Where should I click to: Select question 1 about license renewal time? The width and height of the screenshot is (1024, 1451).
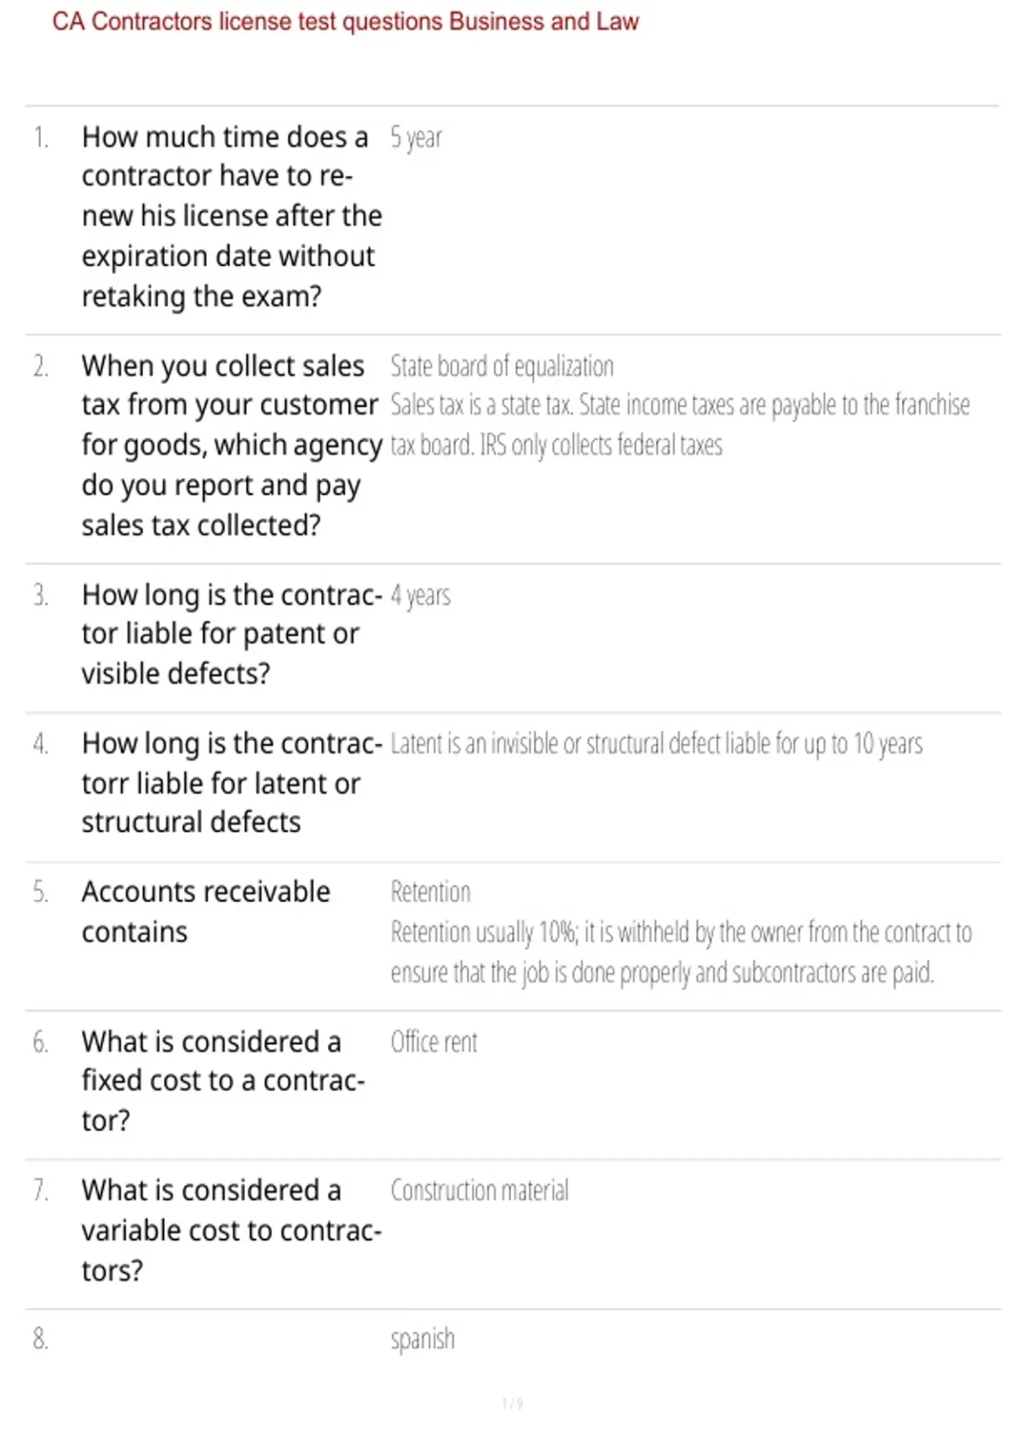pos(231,217)
